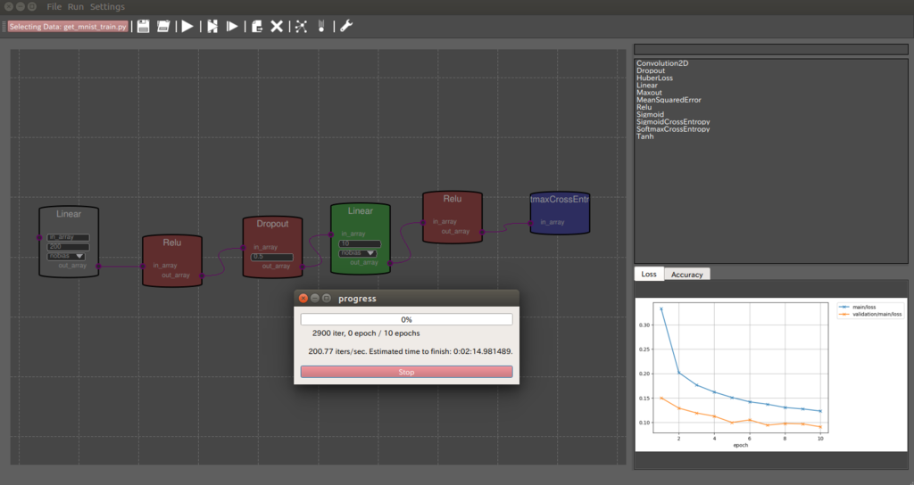
Task: Select Linear in the function list
Action: pyautogui.click(x=647, y=85)
